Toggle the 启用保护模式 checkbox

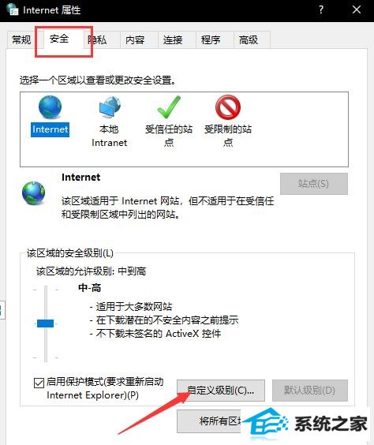[x=39, y=383]
